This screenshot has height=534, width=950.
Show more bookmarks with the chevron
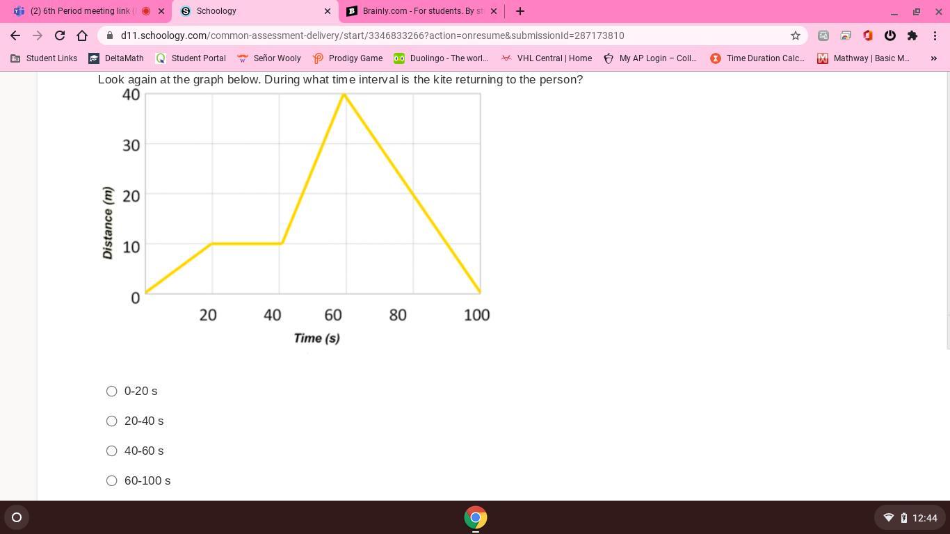click(x=934, y=58)
